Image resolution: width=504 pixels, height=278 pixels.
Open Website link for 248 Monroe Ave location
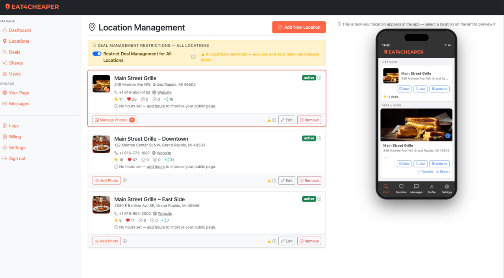pyautogui.click(x=164, y=92)
